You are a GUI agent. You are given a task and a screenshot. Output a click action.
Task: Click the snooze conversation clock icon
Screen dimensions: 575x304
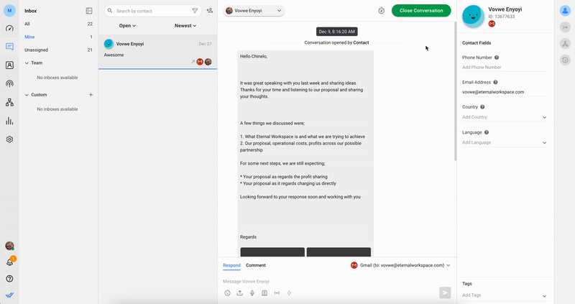tap(381, 11)
